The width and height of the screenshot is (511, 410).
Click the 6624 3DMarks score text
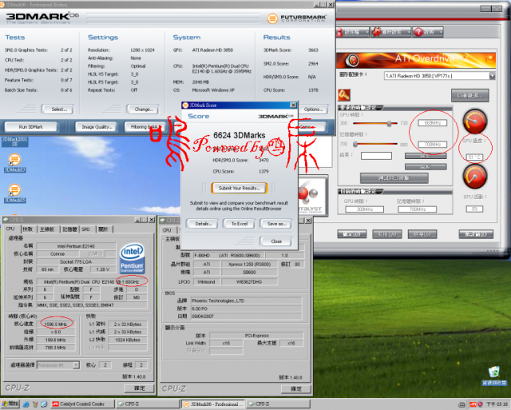pyautogui.click(x=240, y=135)
